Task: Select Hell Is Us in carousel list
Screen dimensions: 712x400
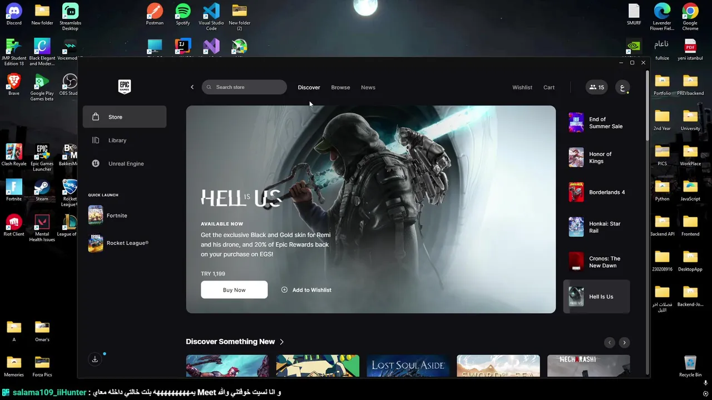Action: click(596, 297)
